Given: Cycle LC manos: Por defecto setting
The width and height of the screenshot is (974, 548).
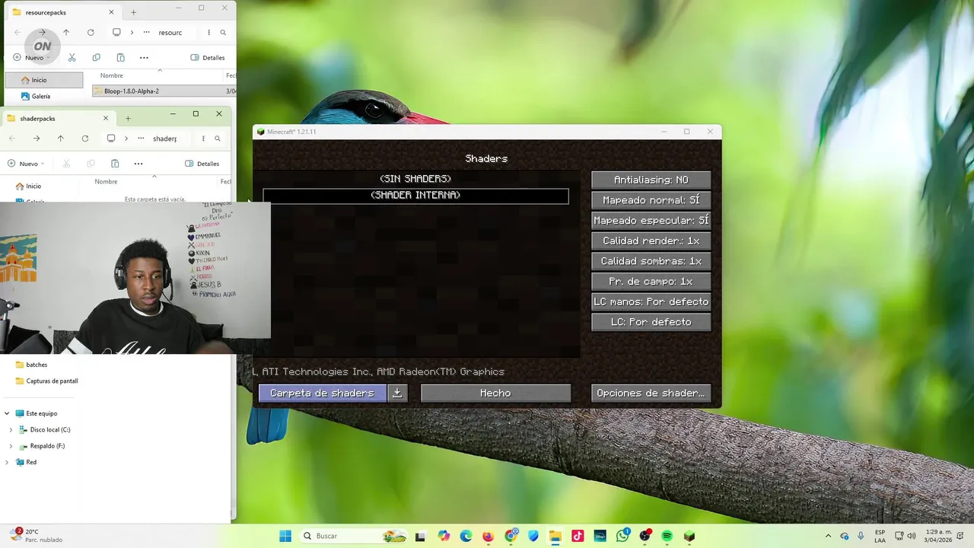Looking at the screenshot, I should tap(651, 301).
